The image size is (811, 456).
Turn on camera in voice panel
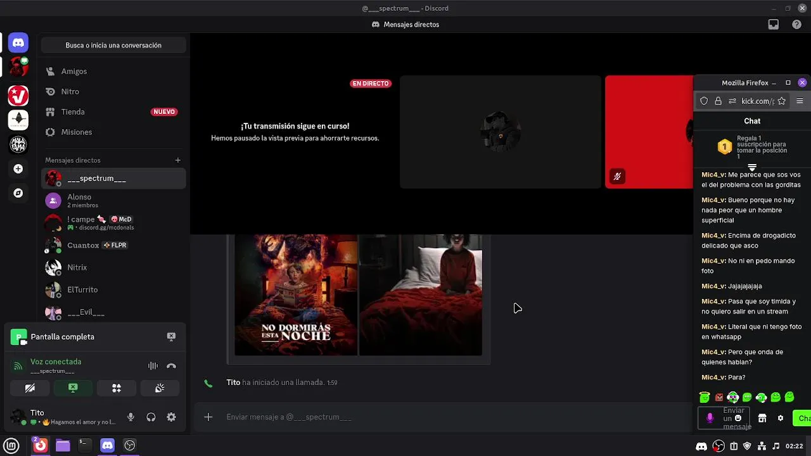tap(30, 388)
